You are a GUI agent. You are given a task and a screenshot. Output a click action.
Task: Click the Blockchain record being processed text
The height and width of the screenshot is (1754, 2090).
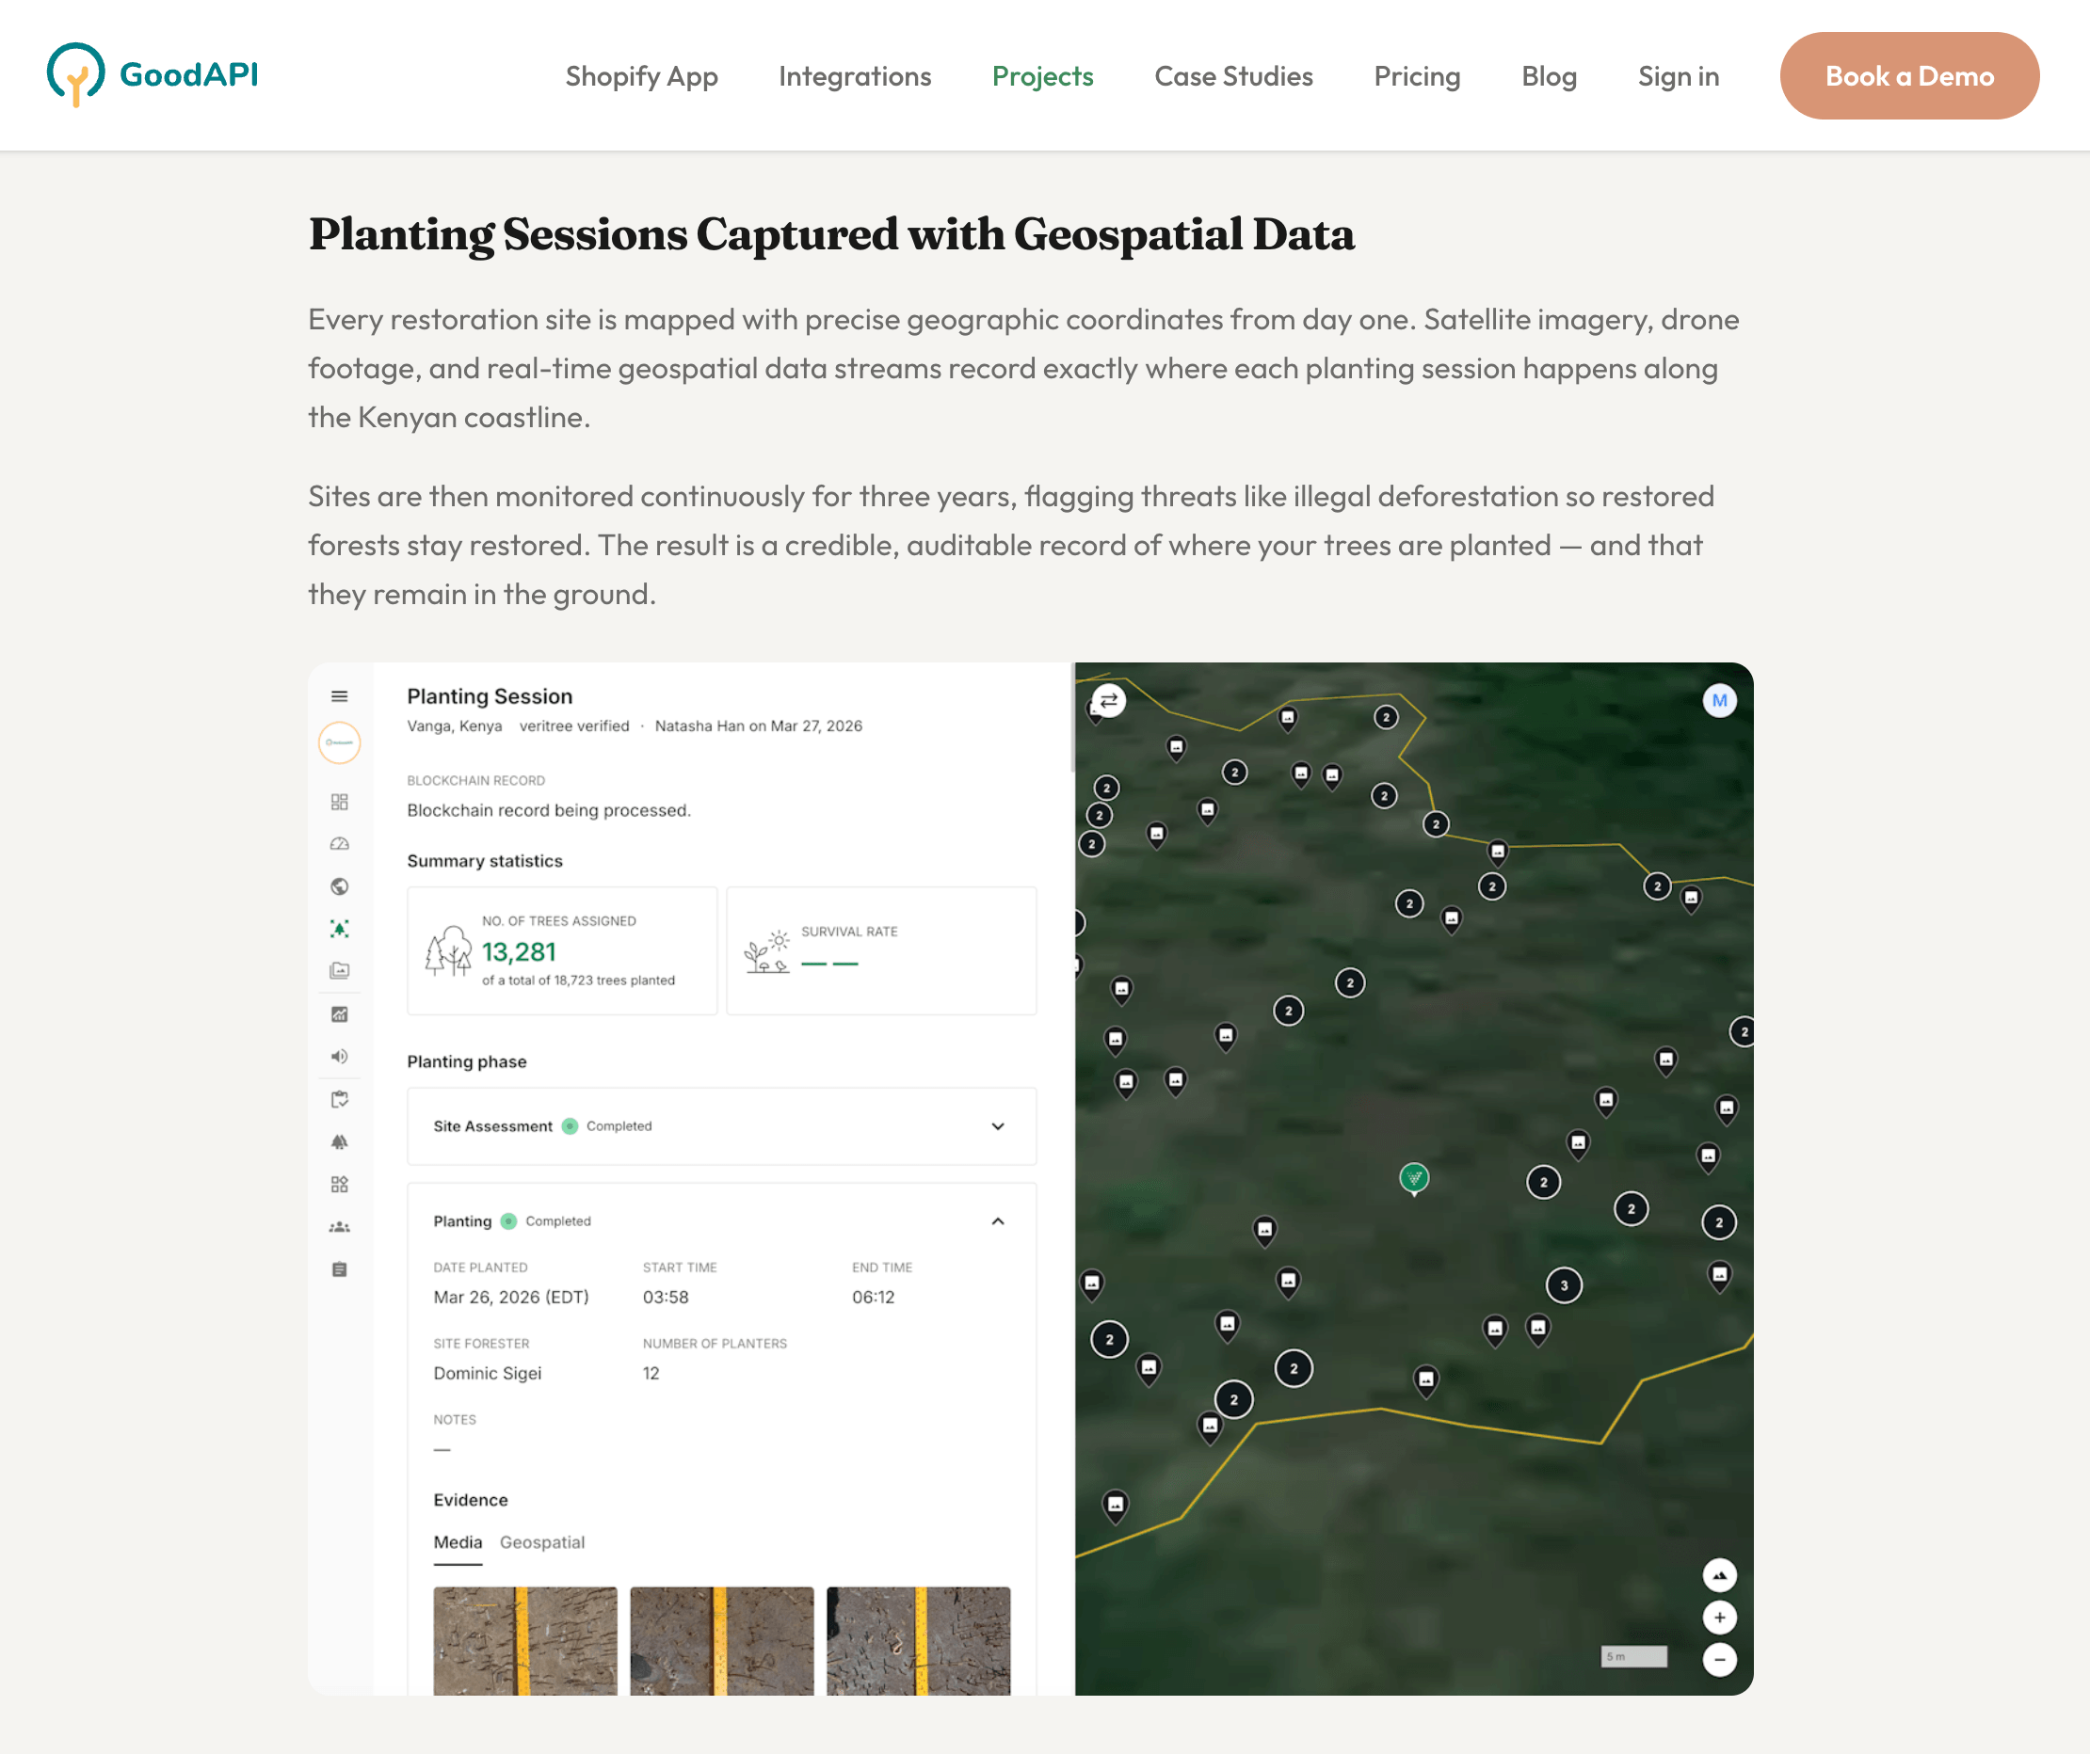coord(548,810)
